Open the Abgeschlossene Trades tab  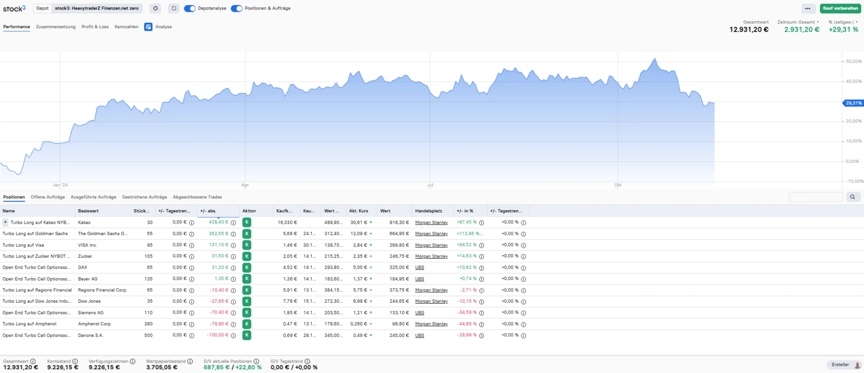[x=197, y=197]
